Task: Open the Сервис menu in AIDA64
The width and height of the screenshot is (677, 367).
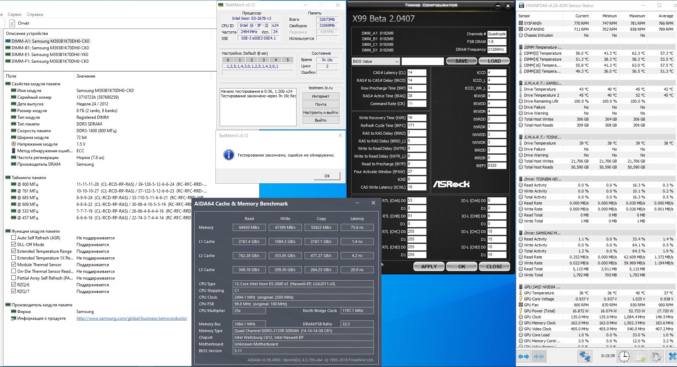Action: 15,14
